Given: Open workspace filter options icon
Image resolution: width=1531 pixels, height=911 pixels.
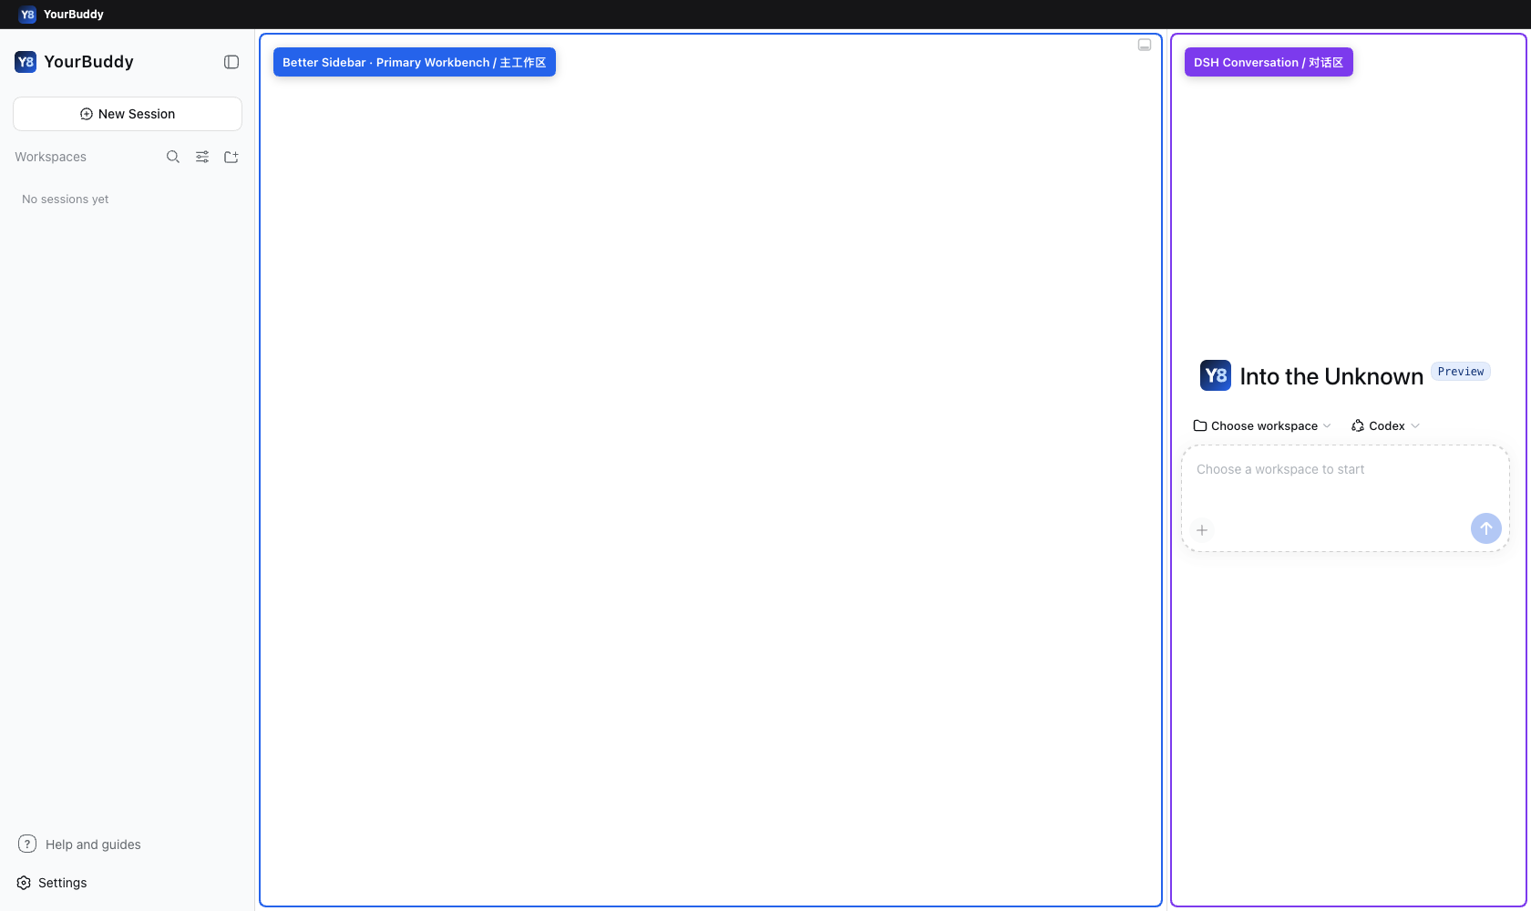Looking at the screenshot, I should click(x=202, y=157).
